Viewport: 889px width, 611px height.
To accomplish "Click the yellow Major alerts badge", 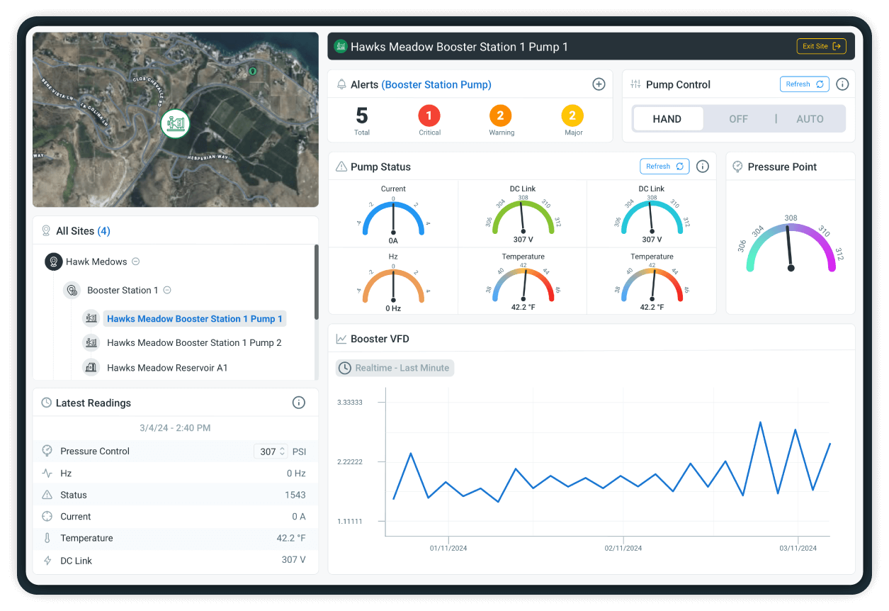I will coord(572,116).
